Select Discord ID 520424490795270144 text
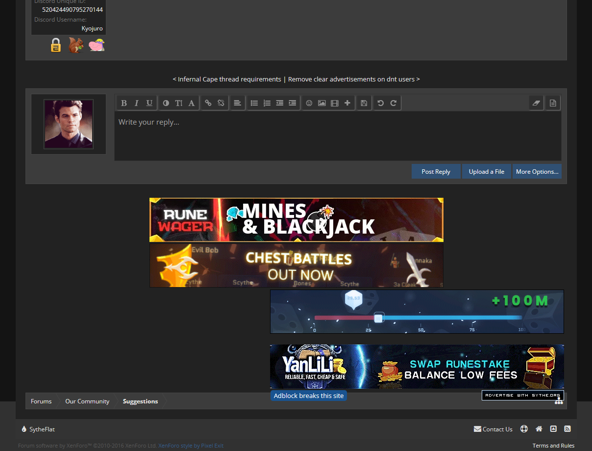The width and height of the screenshot is (592, 451). pos(73,9)
